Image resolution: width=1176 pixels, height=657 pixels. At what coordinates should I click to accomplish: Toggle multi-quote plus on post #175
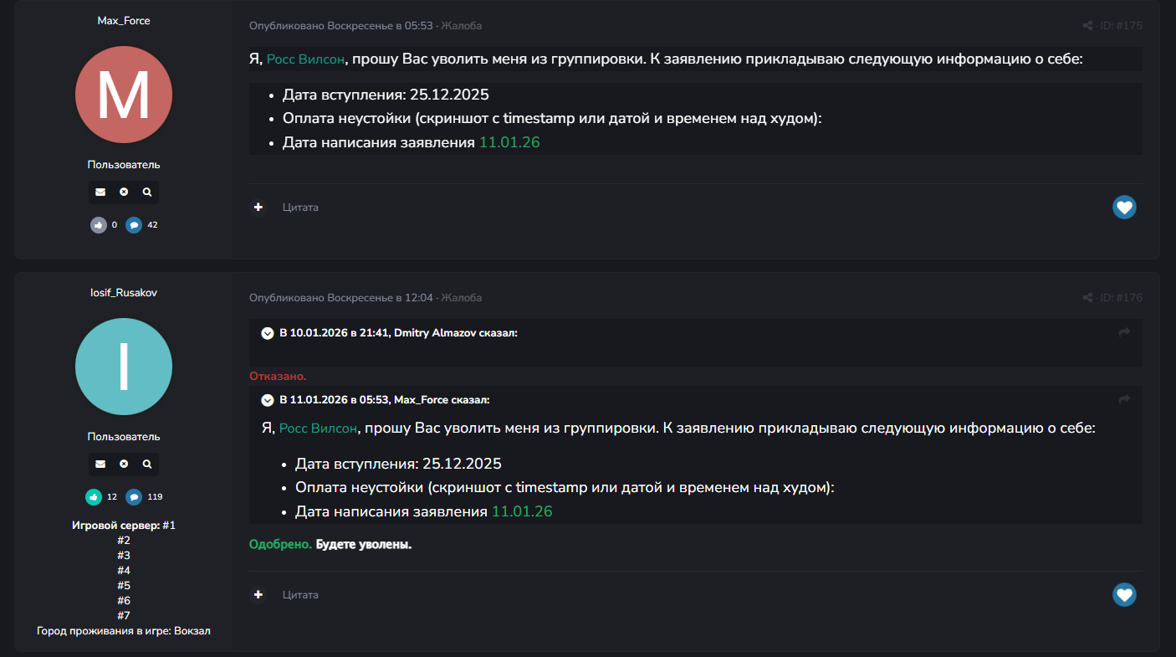258,208
